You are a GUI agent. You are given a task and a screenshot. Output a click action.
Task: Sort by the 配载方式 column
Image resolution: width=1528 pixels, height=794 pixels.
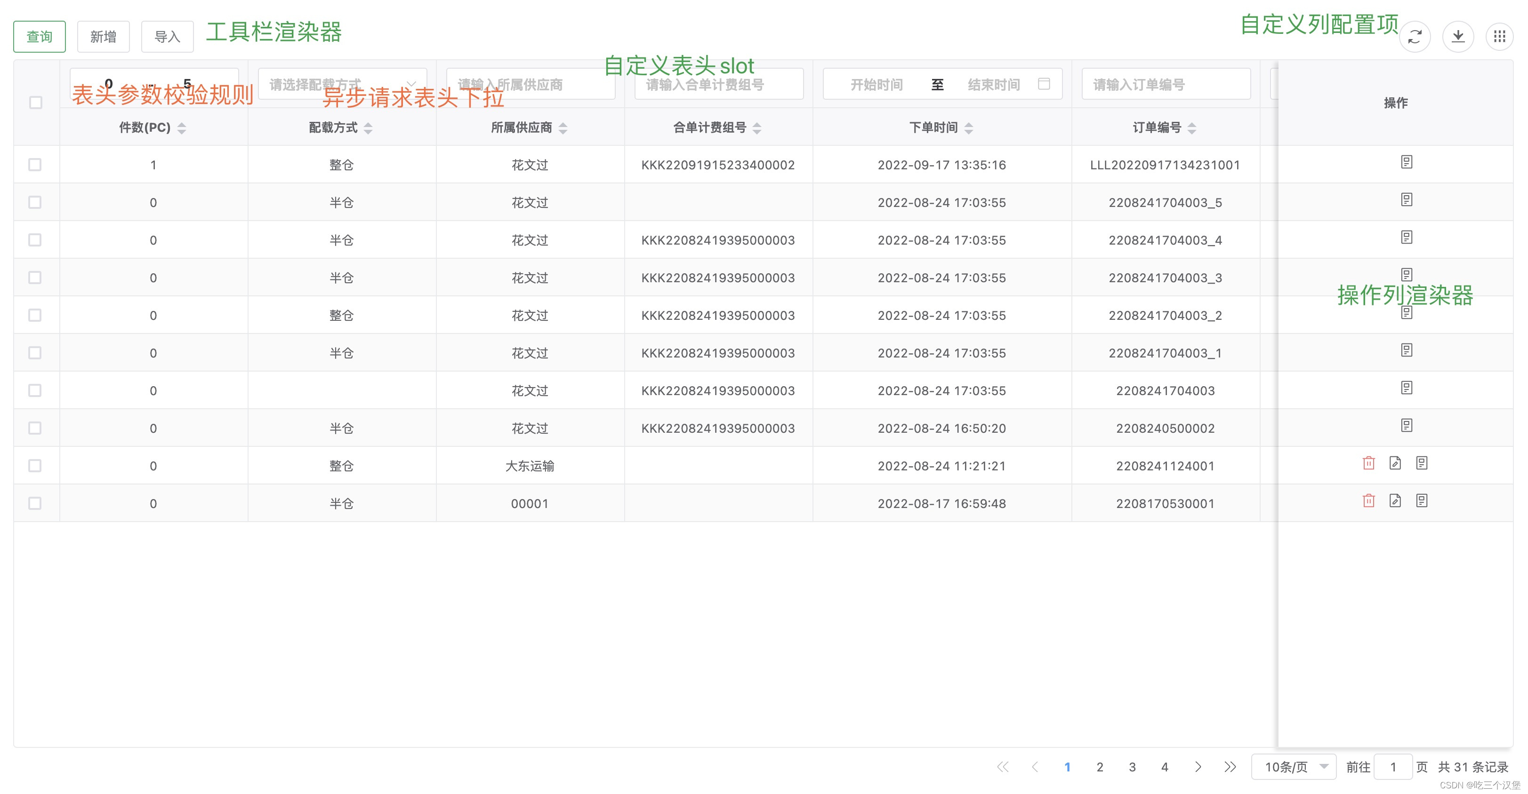click(368, 128)
